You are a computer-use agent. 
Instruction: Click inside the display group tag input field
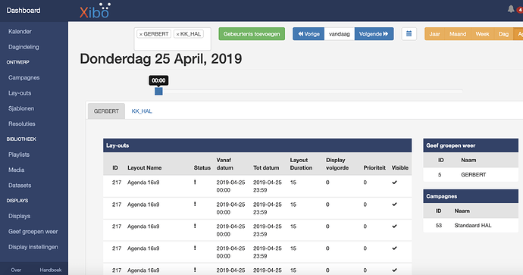click(x=173, y=44)
